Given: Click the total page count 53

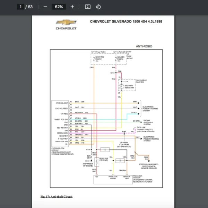Looking at the screenshot, I should coord(30,7).
